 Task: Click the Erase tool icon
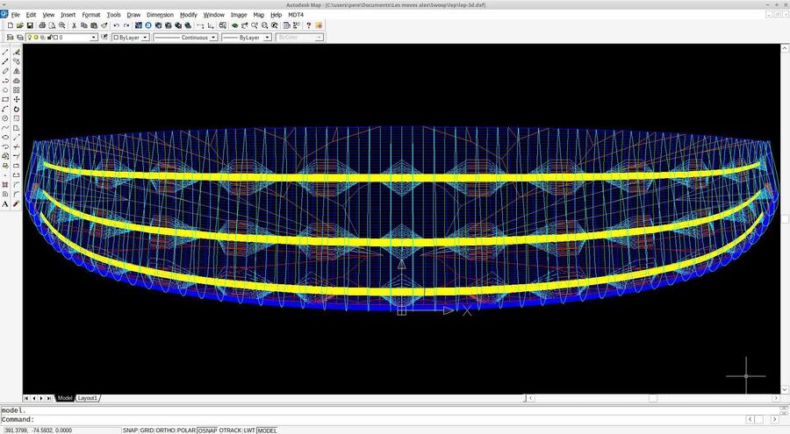pyautogui.click(x=17, y=53)
